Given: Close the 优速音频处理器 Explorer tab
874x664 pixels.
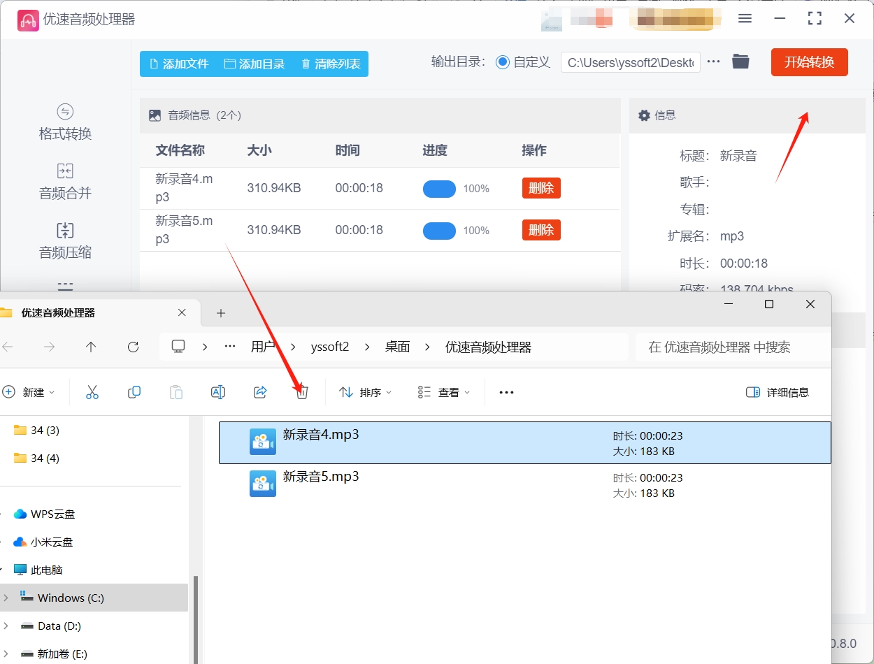Looking at the screenshot, I should [182, 312].
